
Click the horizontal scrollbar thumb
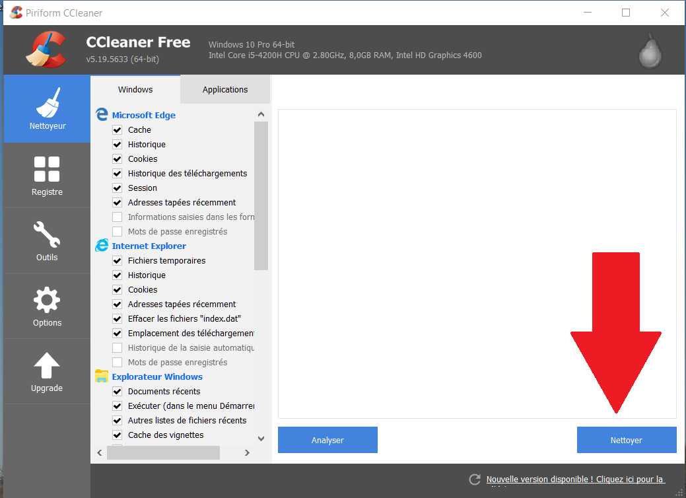163,452
